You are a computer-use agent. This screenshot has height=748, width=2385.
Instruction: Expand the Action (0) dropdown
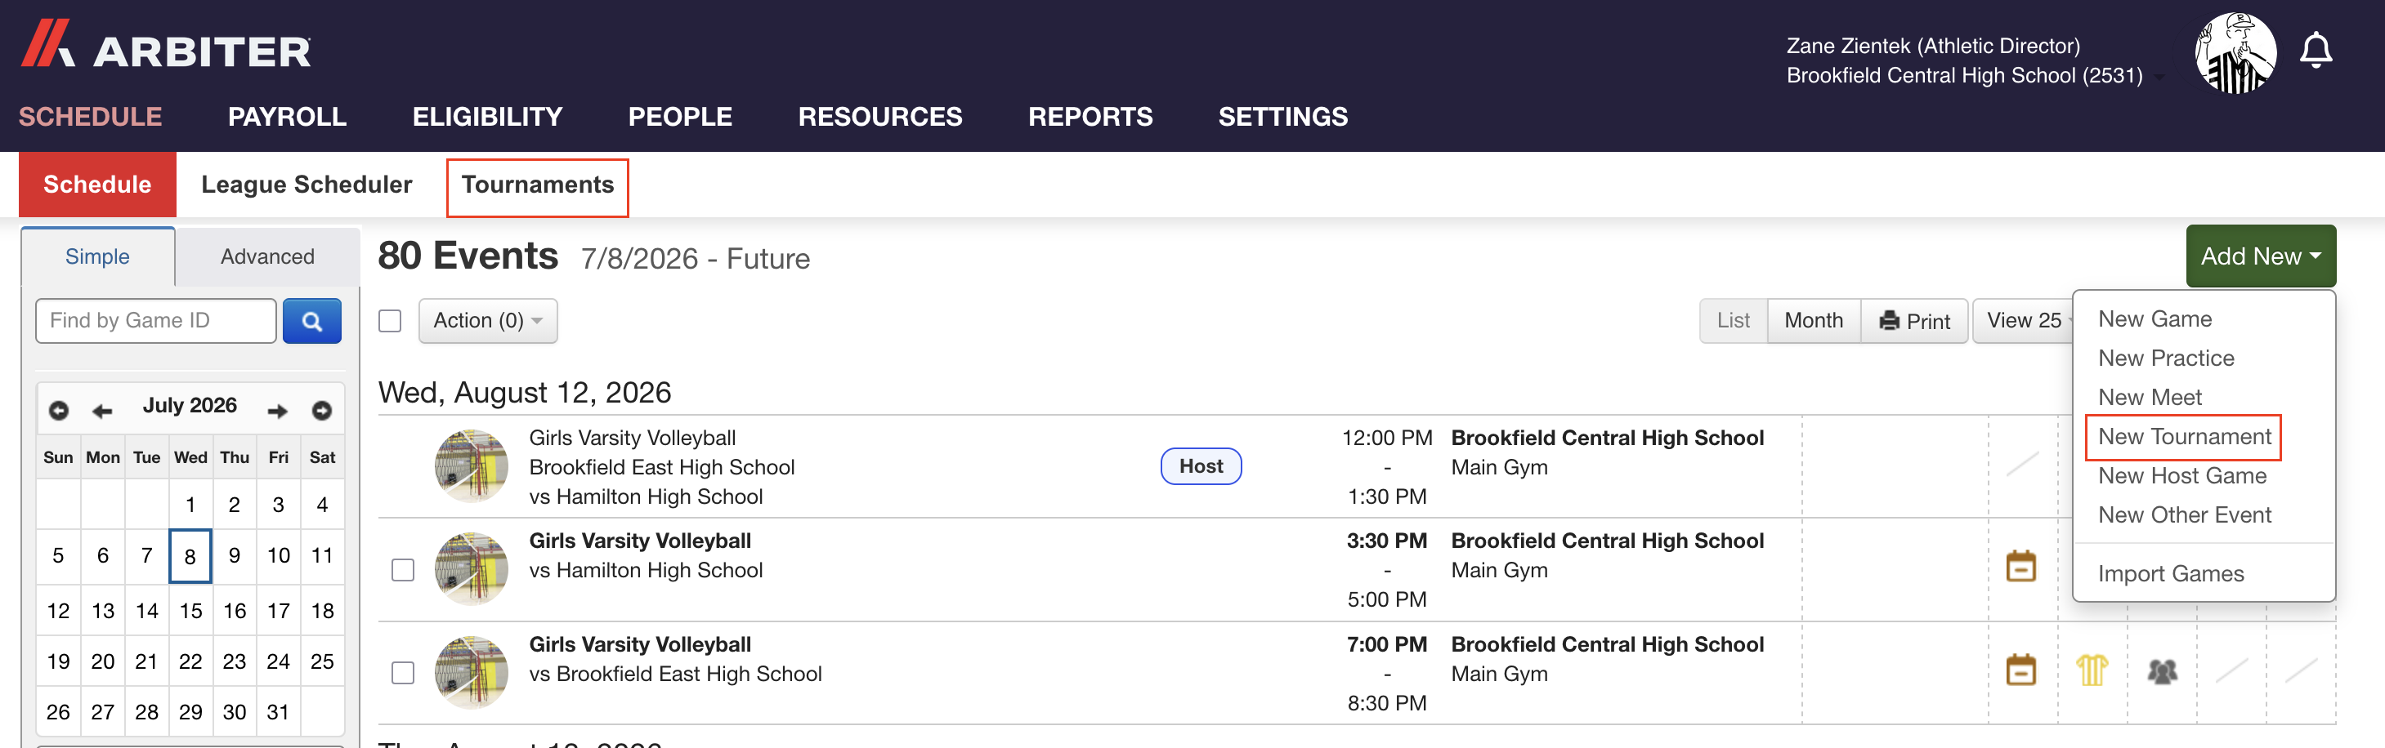click(488, 321)
